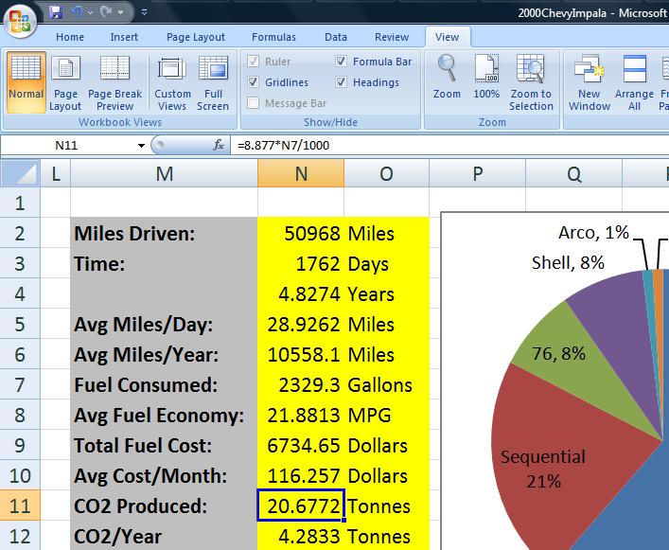Image resolution: width=669 pixels, height=550 pixels.
Task: Switch to the Insert tab
Action: click(x=124, y=37)
